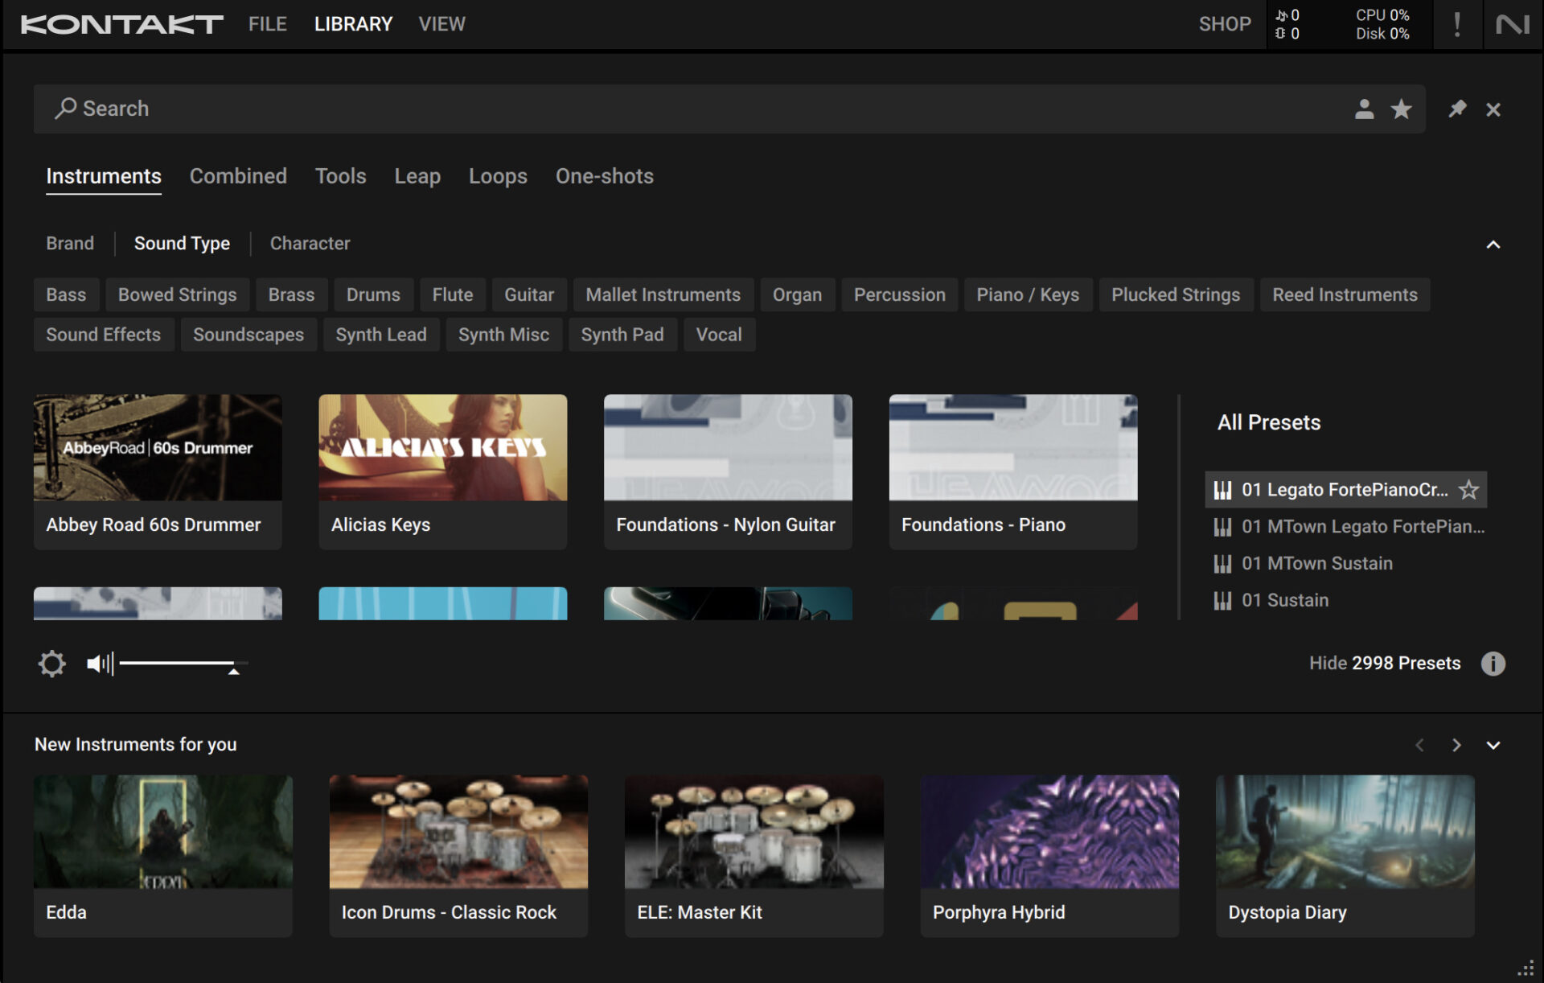Select the Alicias Keys instrument thumbnail
This screenshot has height=983, width=1544.
coord(442,447)
